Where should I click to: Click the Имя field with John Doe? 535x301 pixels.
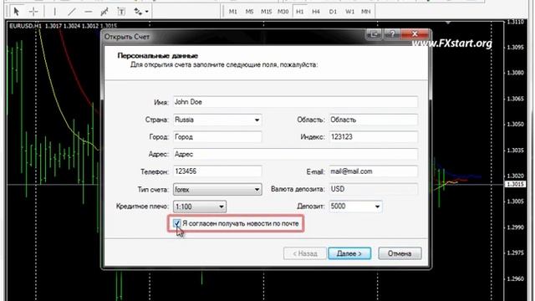click(295, 102)
